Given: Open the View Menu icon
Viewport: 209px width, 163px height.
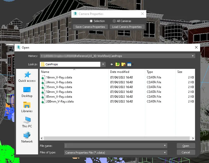Looking at the screenshot, I should 129,65.
